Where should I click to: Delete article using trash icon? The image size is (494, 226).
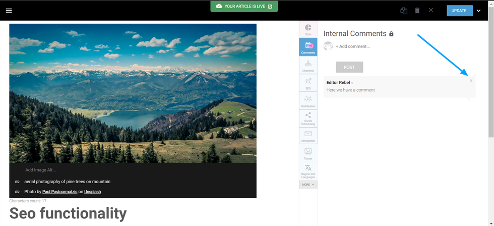[417, 11]
